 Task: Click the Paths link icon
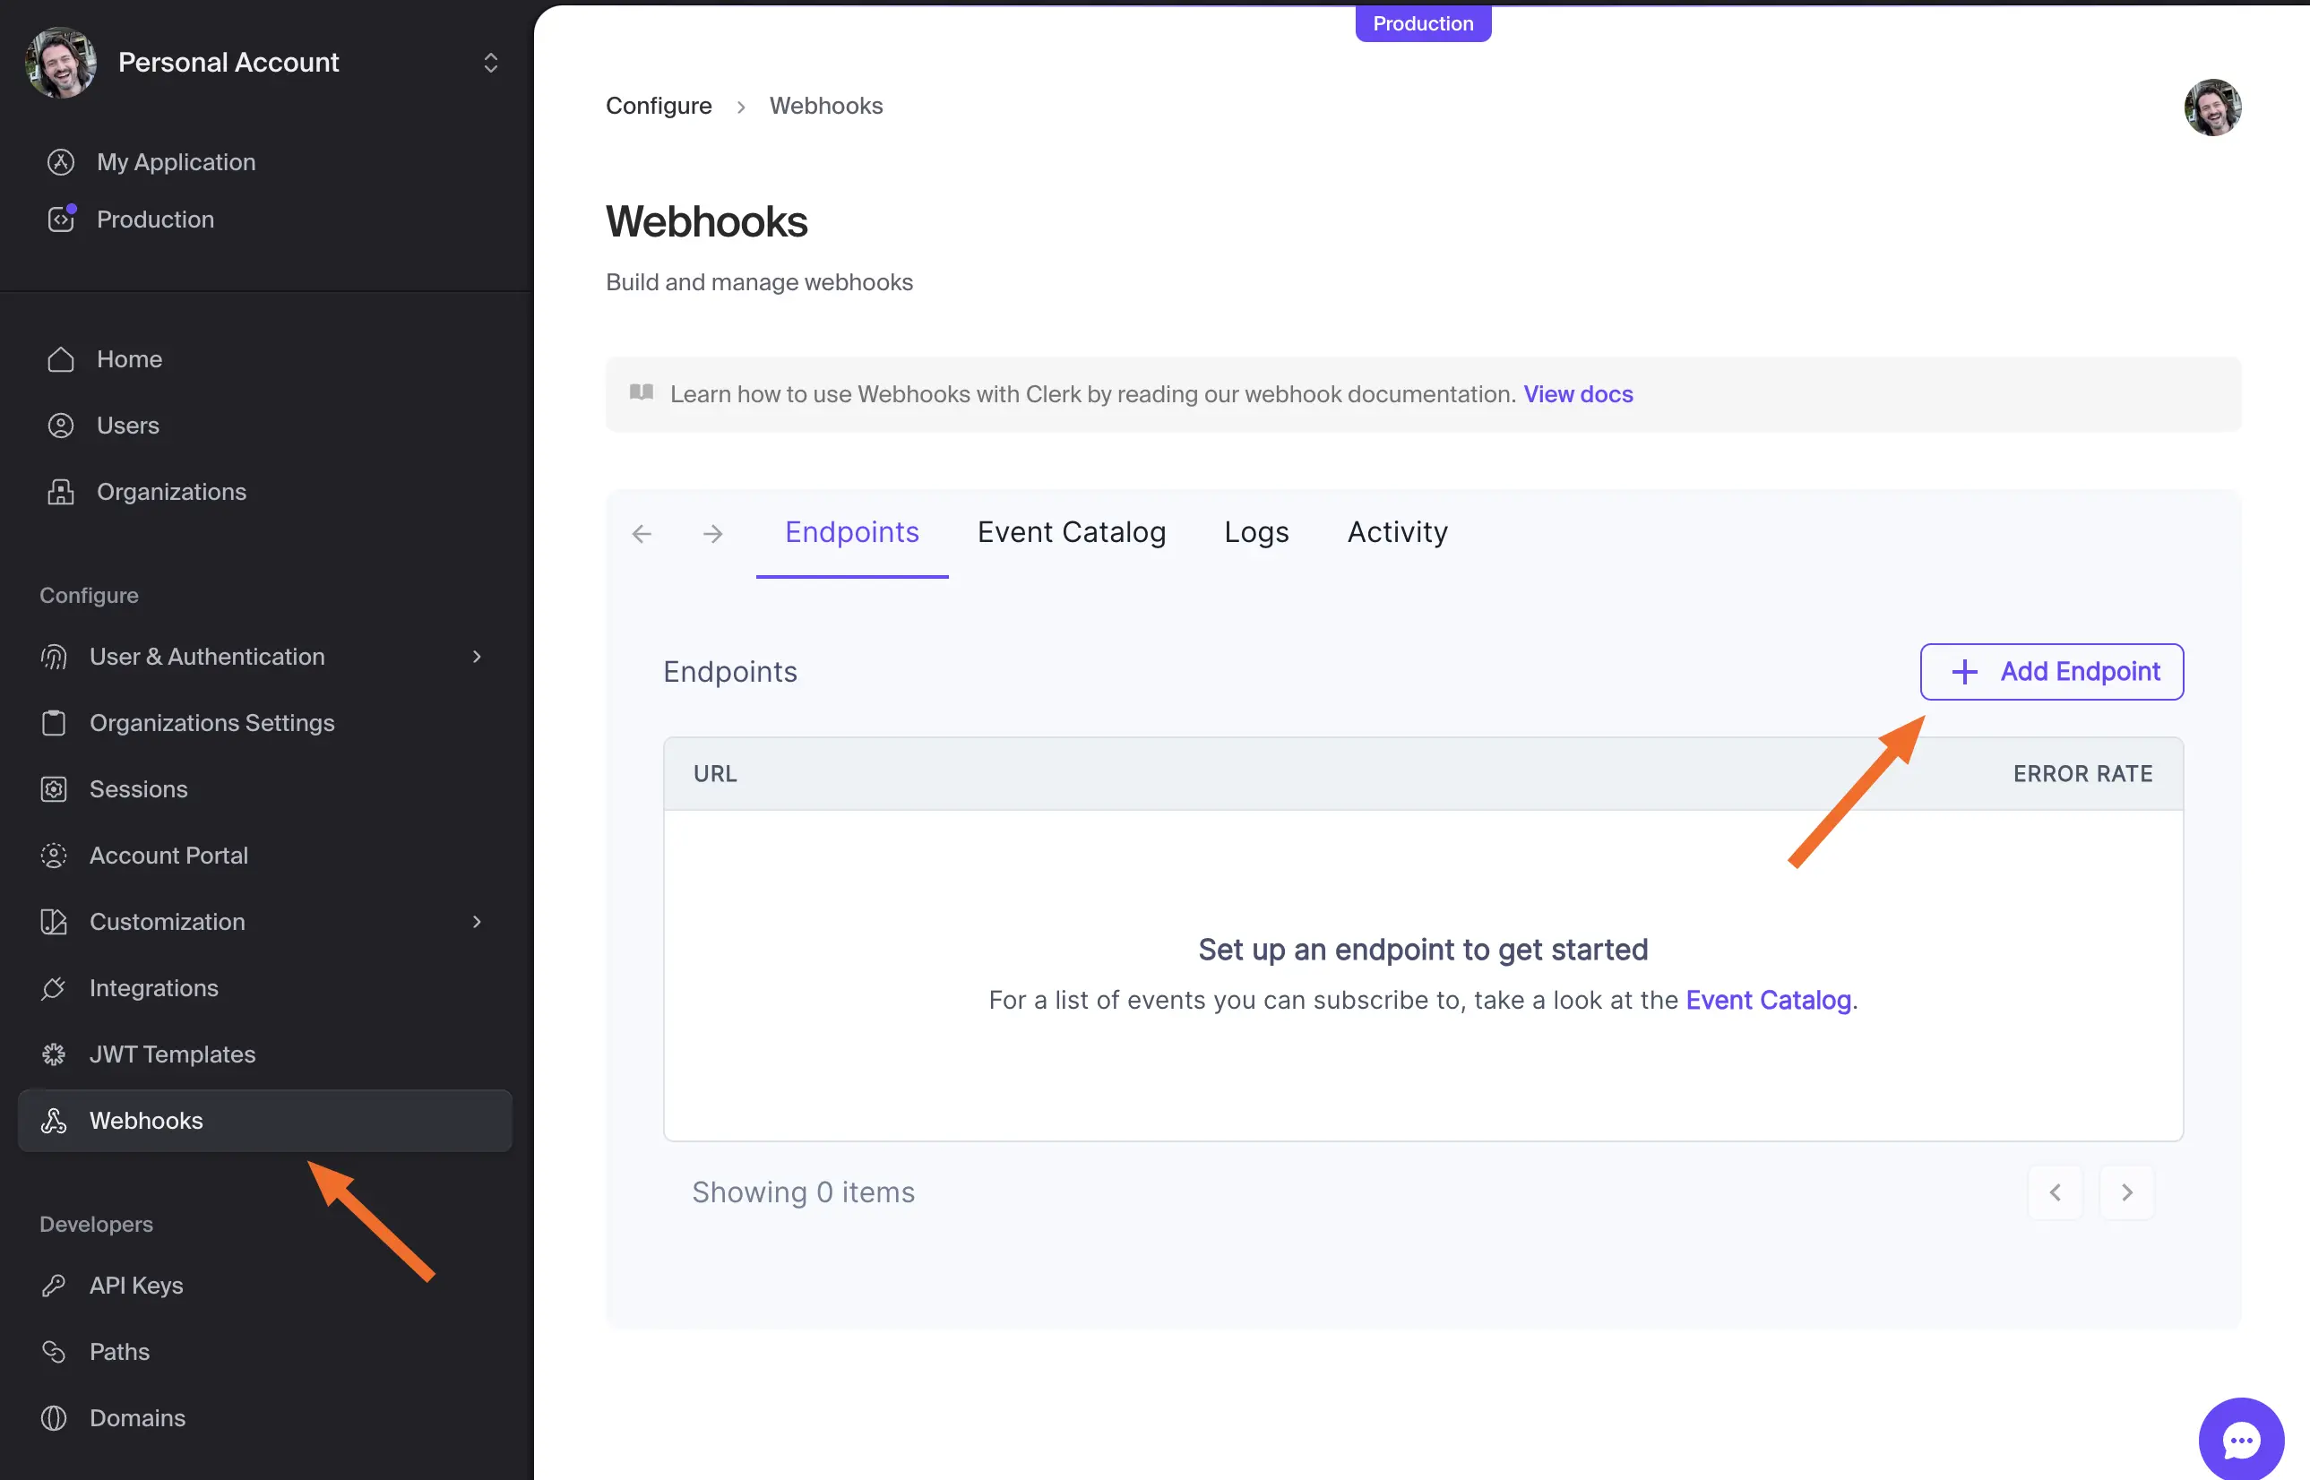[53, 1351]
